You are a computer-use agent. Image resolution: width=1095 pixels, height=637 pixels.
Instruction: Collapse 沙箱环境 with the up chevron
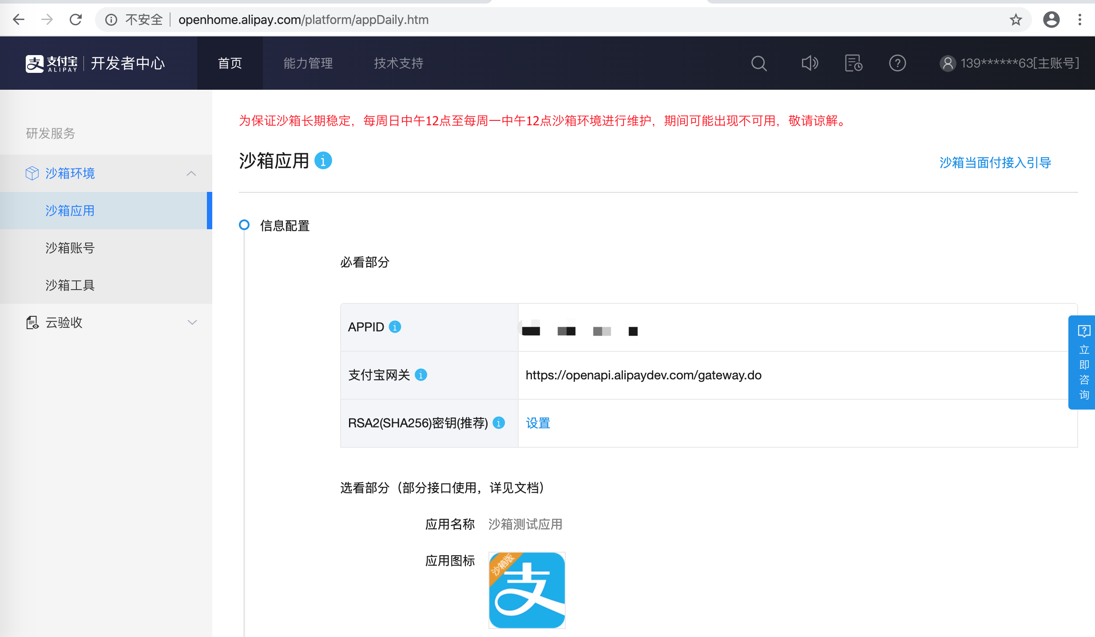tap(191, 173)
